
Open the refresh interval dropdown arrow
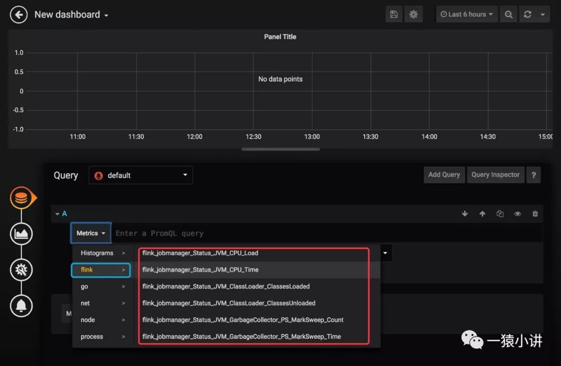coord(543,15)
